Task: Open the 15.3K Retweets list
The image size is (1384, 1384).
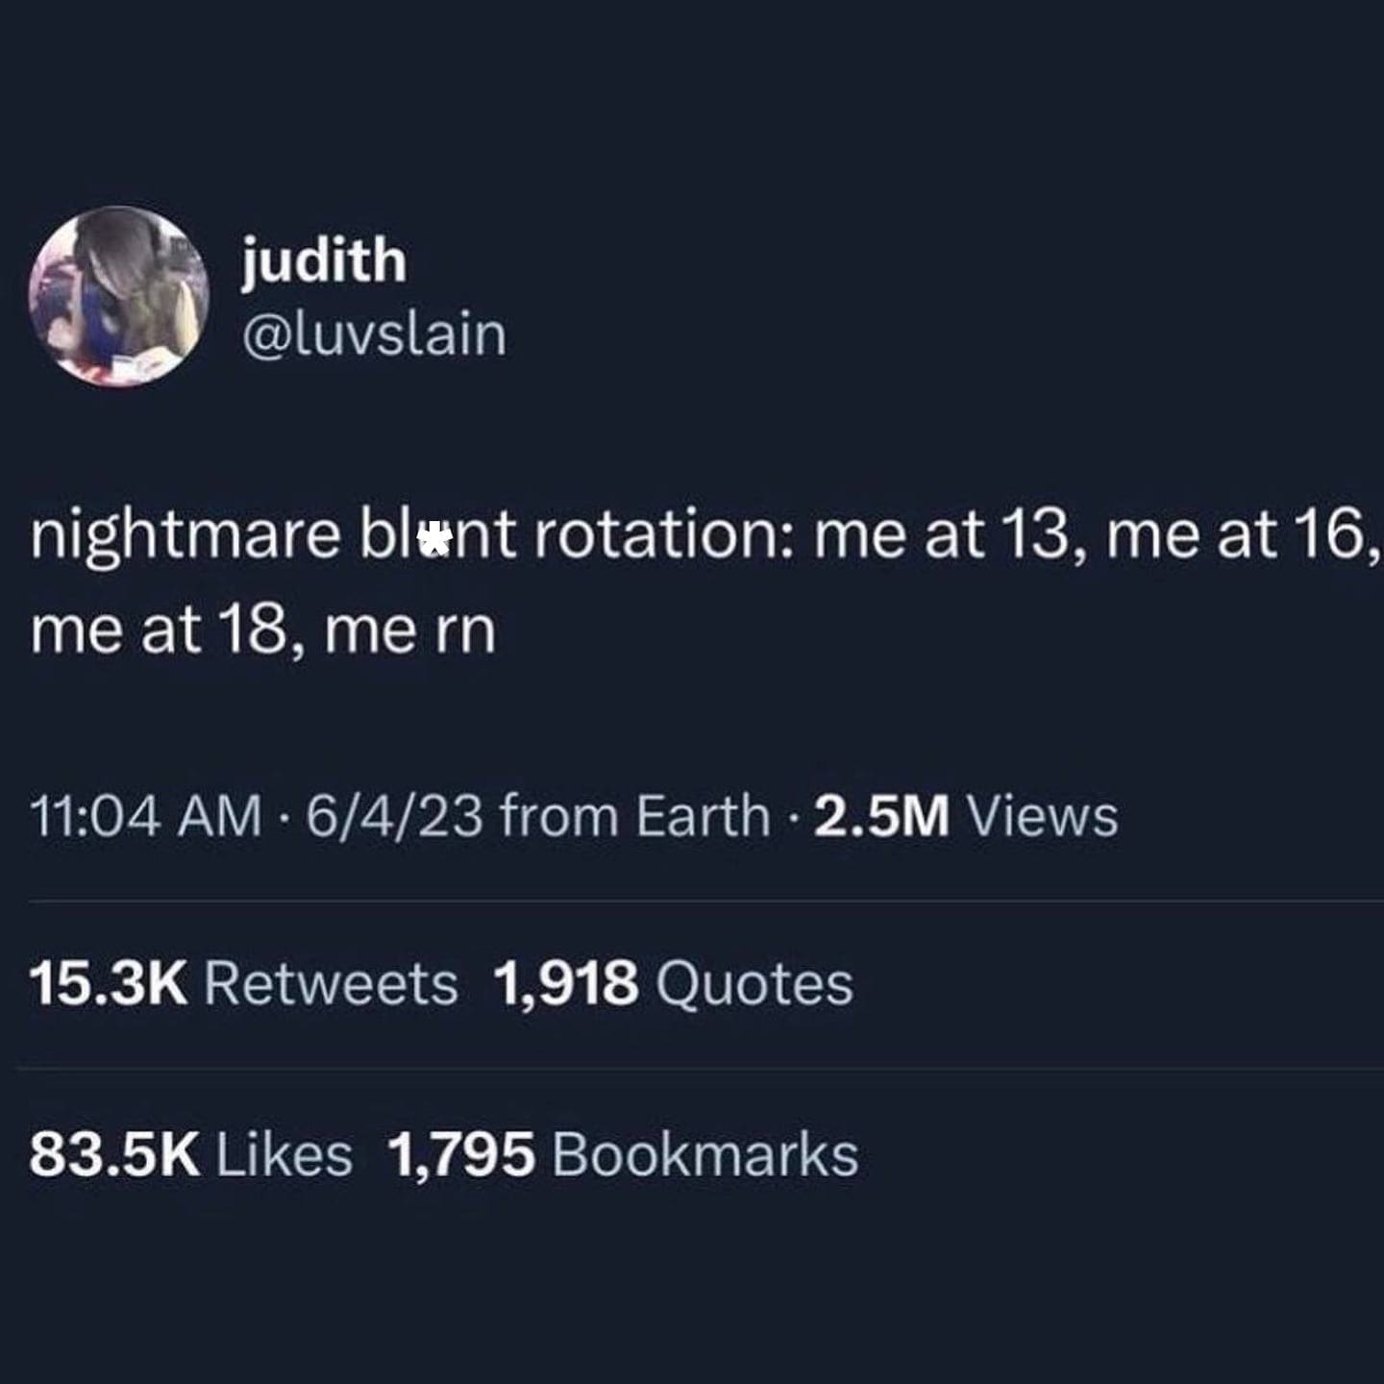Action: click(244, 984)
